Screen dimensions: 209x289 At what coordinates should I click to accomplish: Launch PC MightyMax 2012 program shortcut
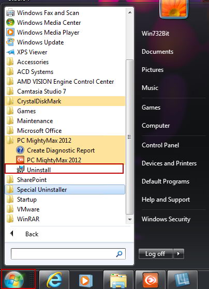(x=65, y=160)
